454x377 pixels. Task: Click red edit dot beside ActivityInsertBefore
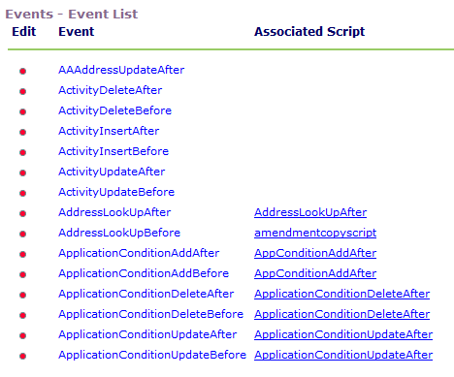click(x=22, y=152)
